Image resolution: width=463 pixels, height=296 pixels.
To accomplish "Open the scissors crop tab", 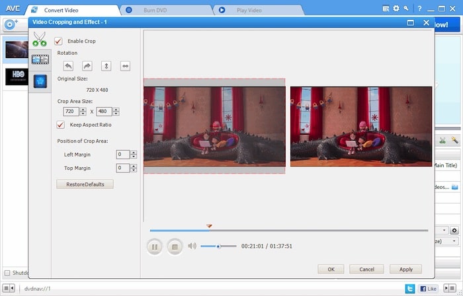I will [x=40, y=39].
